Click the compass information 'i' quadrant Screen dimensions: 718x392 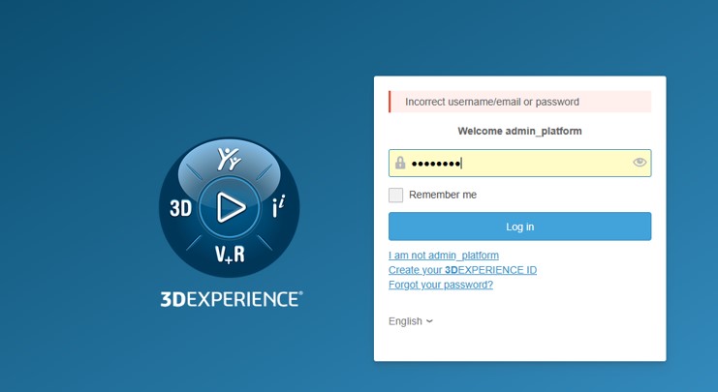(x=278, y=207)
